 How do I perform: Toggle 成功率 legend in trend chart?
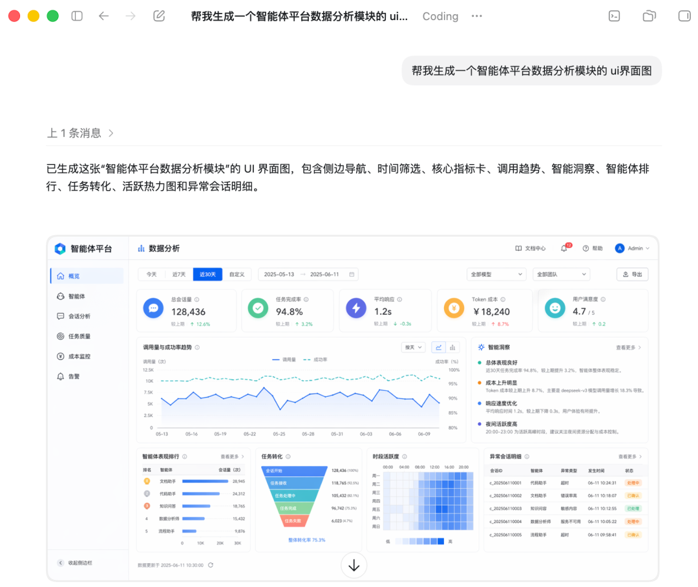tap(315, 360)
